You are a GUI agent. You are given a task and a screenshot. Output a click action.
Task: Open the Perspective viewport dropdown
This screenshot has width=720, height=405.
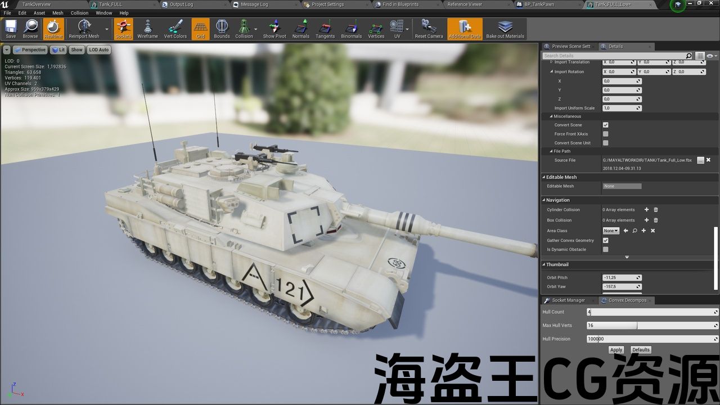30,49
